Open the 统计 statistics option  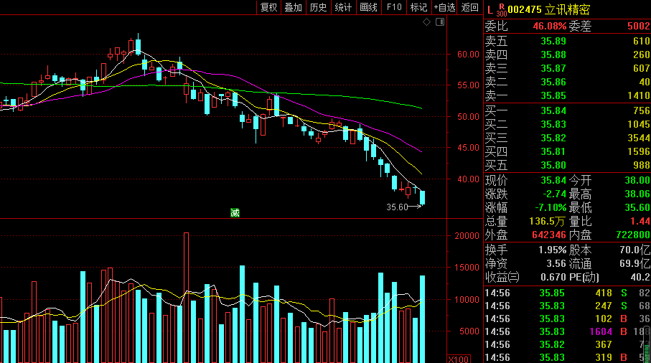click(x=343, y=7)
